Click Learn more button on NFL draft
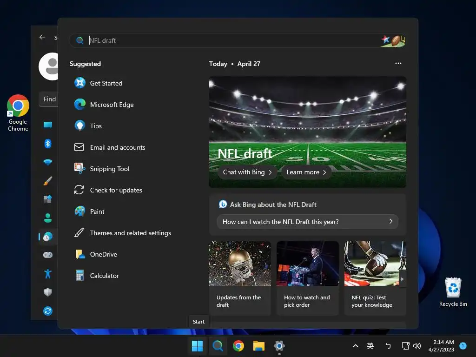Viewport: 476px width, 357px height. coord(306,172)
